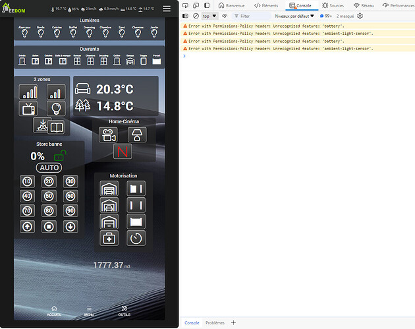Image resolution: width=415 pixels, height=329 pixels.
Task: Open the Niveaux par défaut dropdown
Action: (x=294, y=16)
